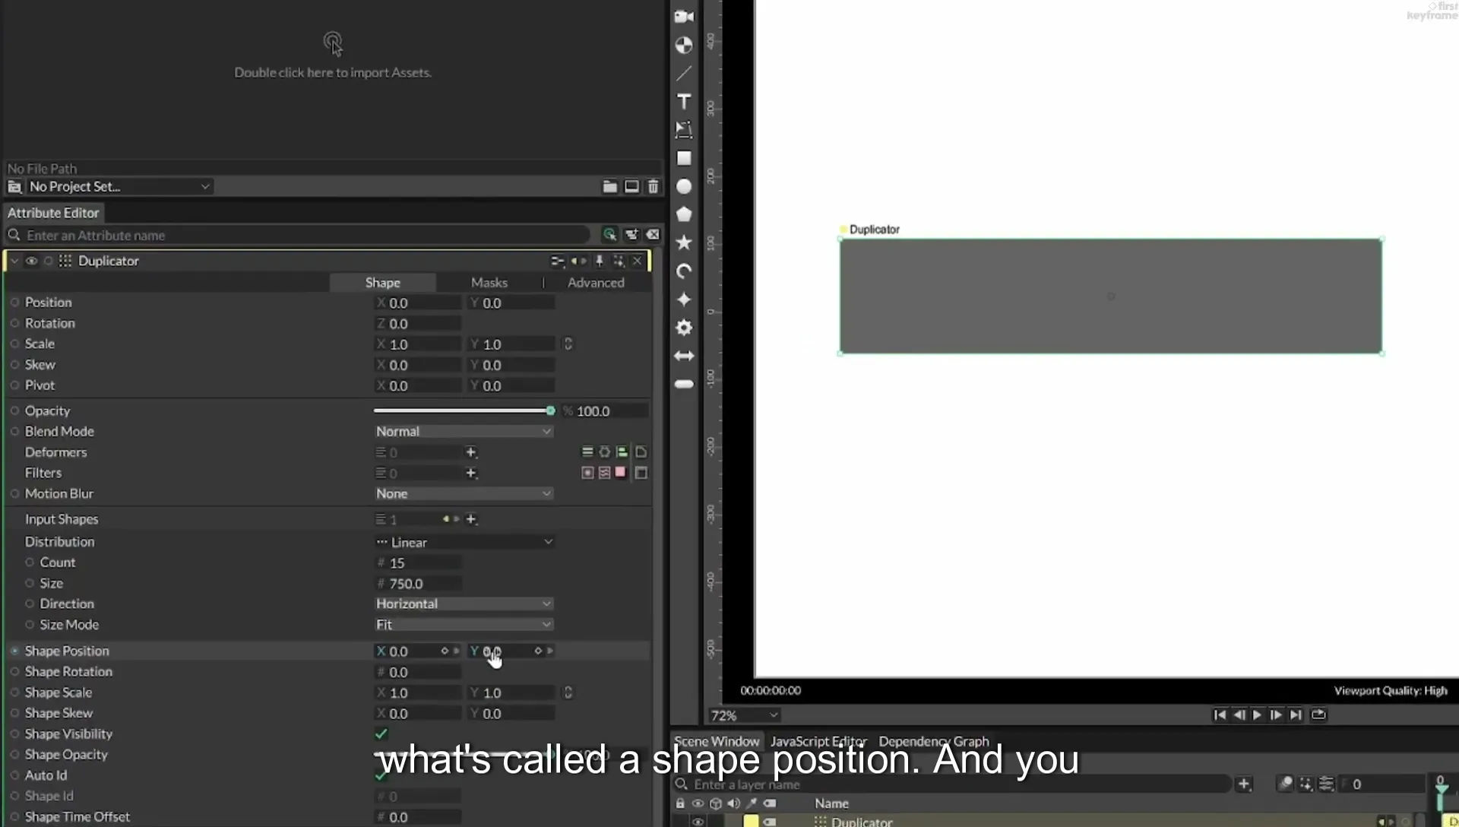Toggle the Shape Visibility checkbox
Screen dimensions: 1459x827
click(x=381, y=734)
